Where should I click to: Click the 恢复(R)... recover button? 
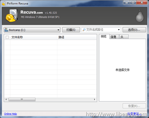pyautogui.click(x=134, y=106)
